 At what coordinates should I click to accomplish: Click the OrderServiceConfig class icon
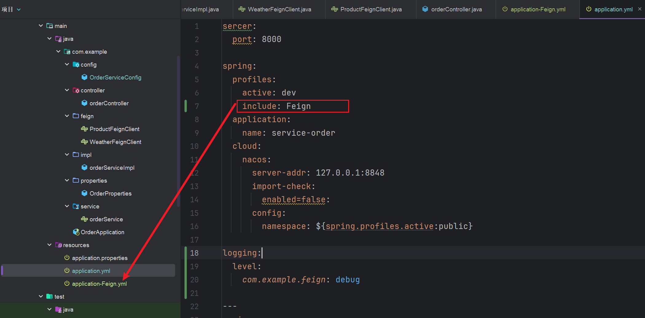(x=84, y=77)
